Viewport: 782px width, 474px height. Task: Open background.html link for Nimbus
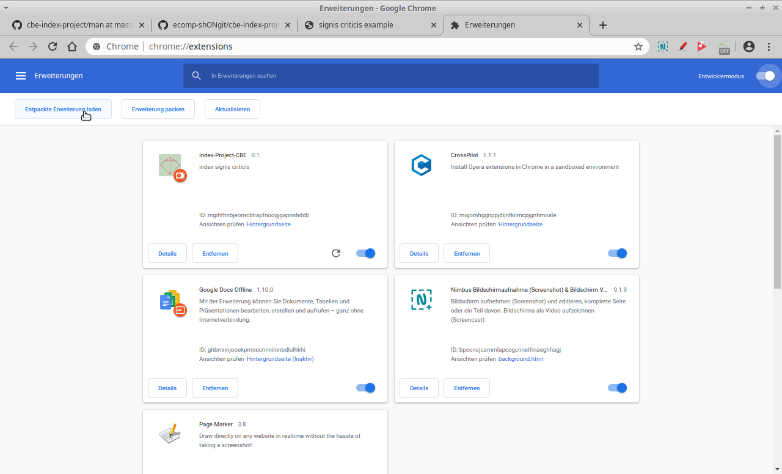[521, 359]
